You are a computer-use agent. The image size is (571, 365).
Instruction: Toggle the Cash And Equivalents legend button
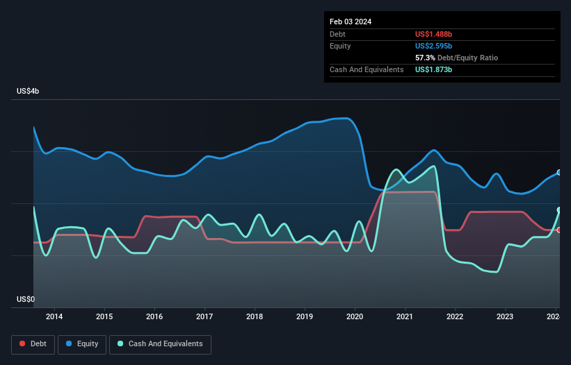click(x=160, y=344)
